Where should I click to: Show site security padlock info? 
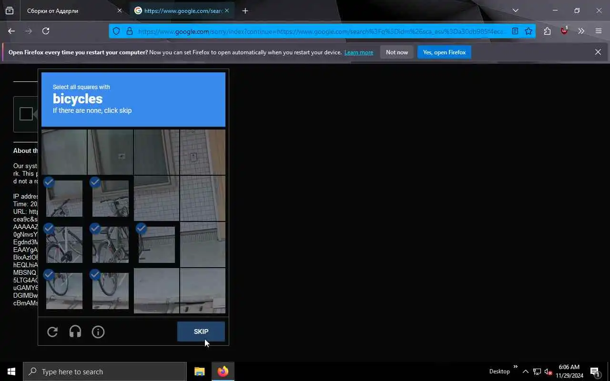(x=129, y=31)
